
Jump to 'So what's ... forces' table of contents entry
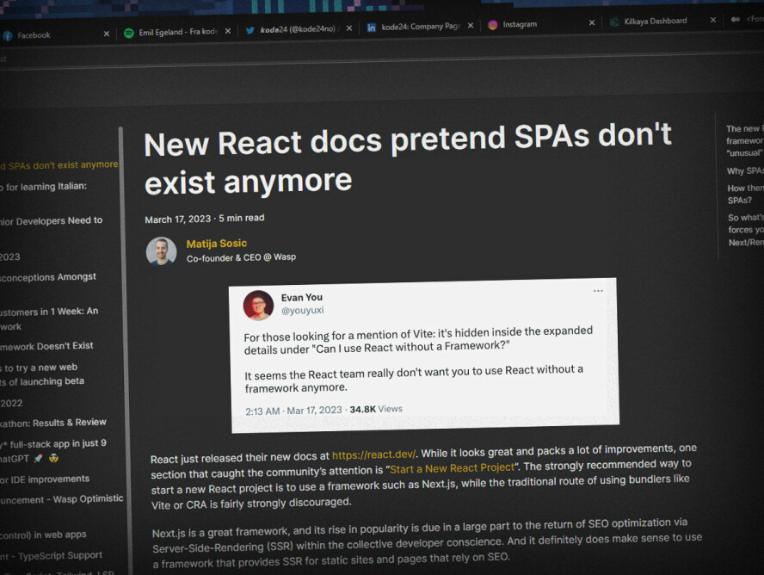(746, 230)
